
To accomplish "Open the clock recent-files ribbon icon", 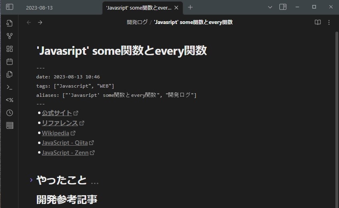I will click(10, 113).
